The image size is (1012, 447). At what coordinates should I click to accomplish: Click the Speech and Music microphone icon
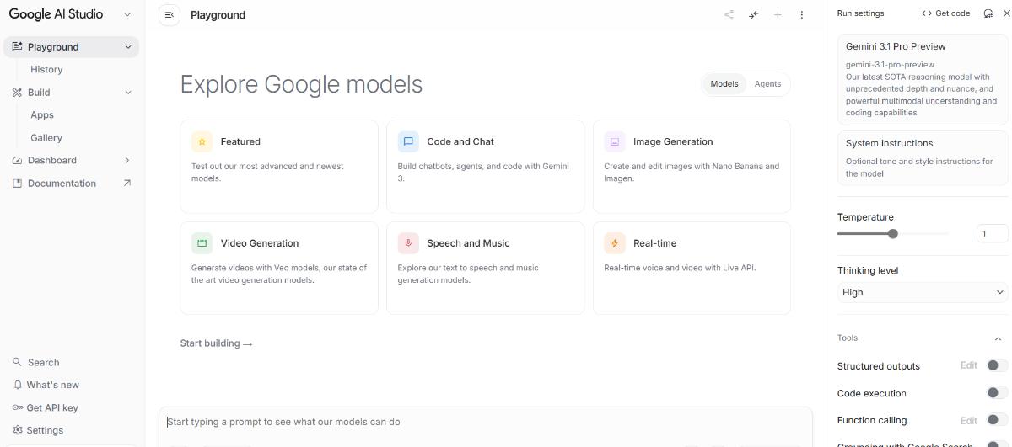[408, 243]
